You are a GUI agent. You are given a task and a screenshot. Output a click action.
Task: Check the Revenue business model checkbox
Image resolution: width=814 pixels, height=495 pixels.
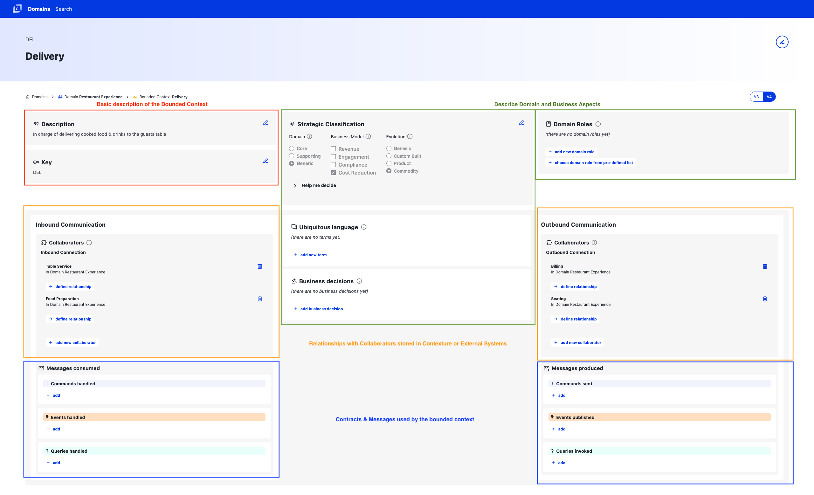(x=333, y=149)
